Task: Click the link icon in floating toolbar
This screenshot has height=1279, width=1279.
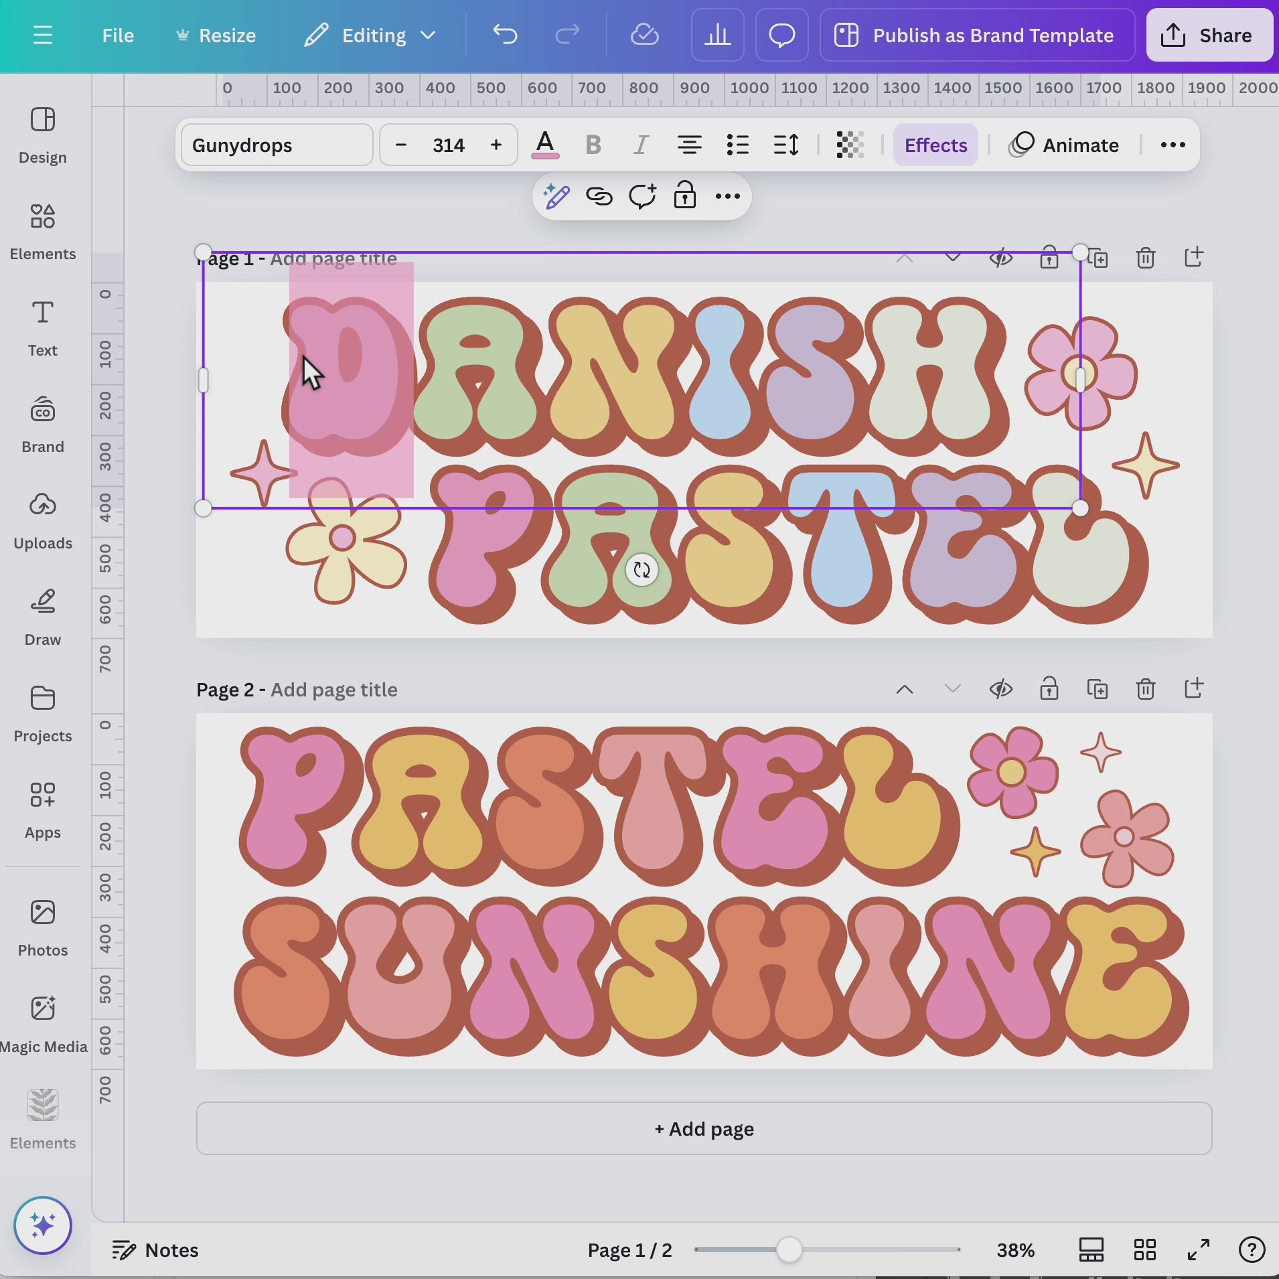Action: [x=599, y=197]
